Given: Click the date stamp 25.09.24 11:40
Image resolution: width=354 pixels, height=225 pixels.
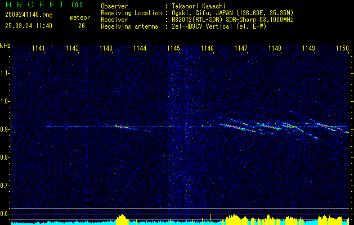Looking at the screenshot, I should [x=29, y=26].
